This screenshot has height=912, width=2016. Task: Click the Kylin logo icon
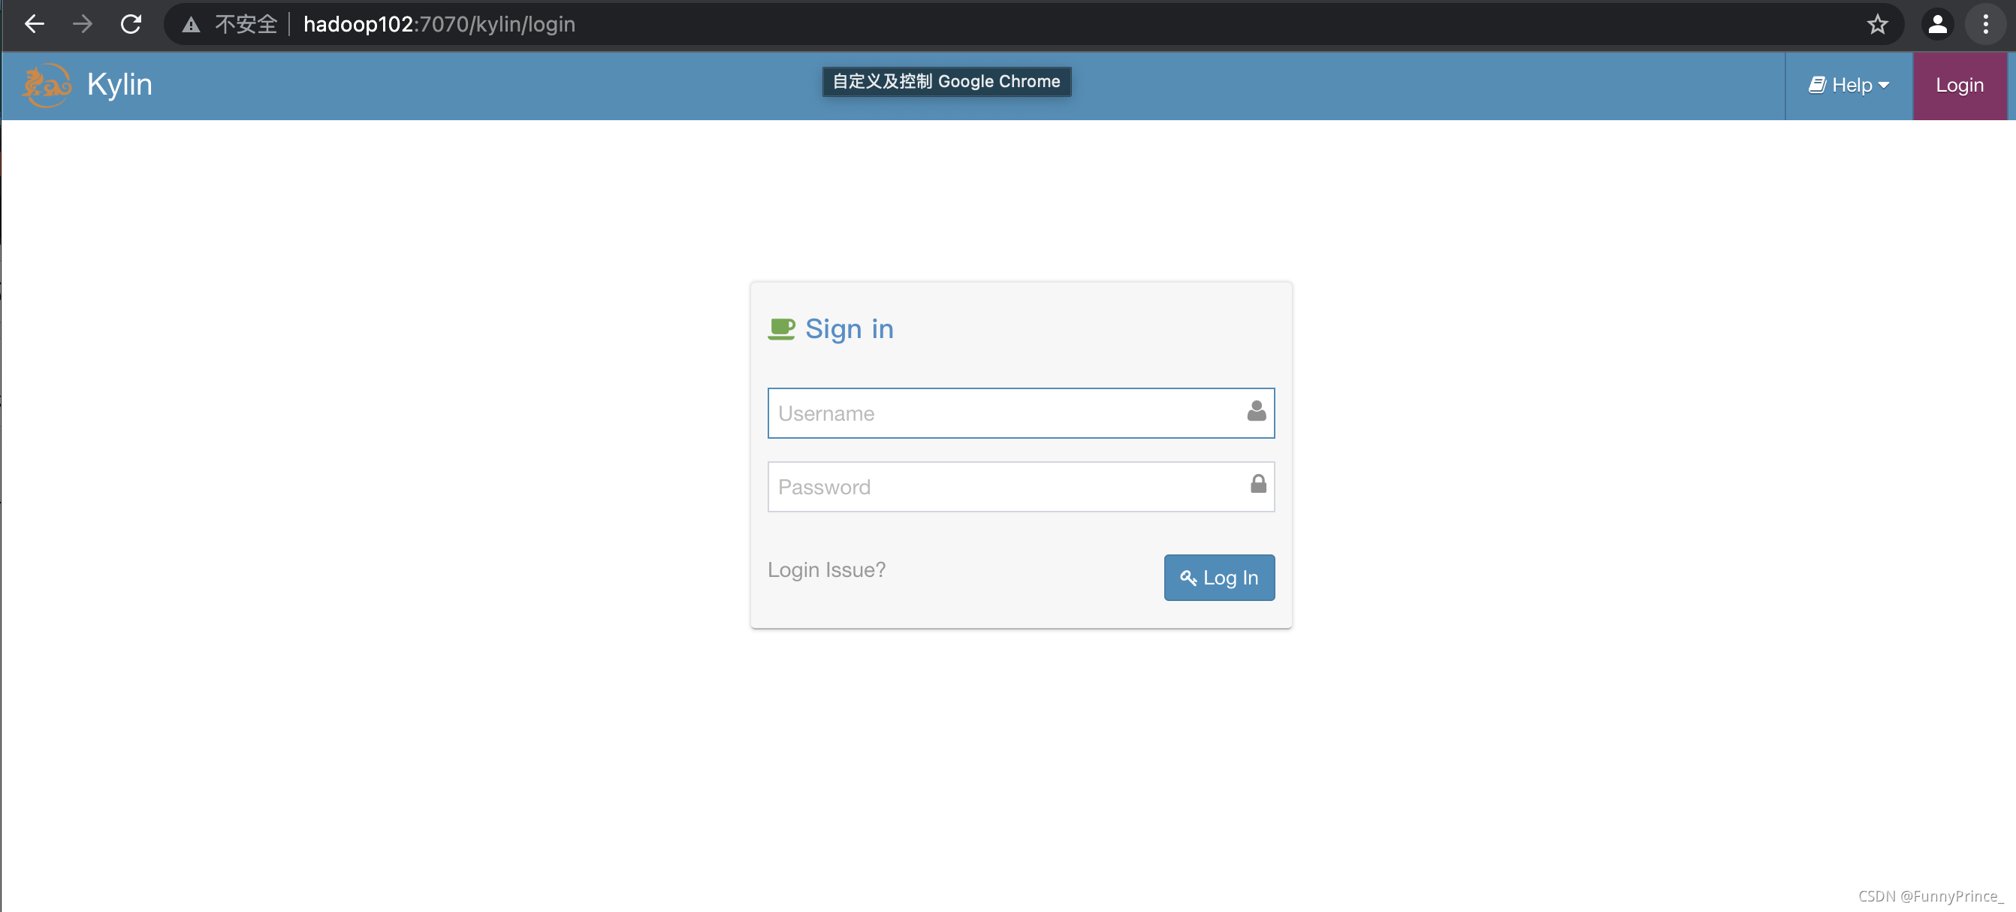[46, 85]
